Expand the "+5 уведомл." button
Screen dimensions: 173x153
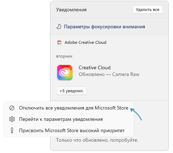pos(71,91)
